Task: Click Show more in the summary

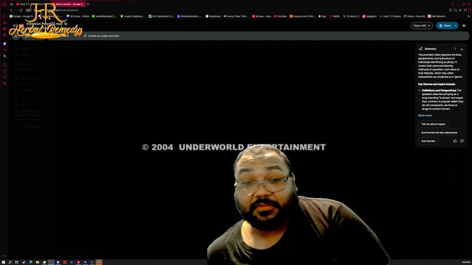Action: pos(425,116)
